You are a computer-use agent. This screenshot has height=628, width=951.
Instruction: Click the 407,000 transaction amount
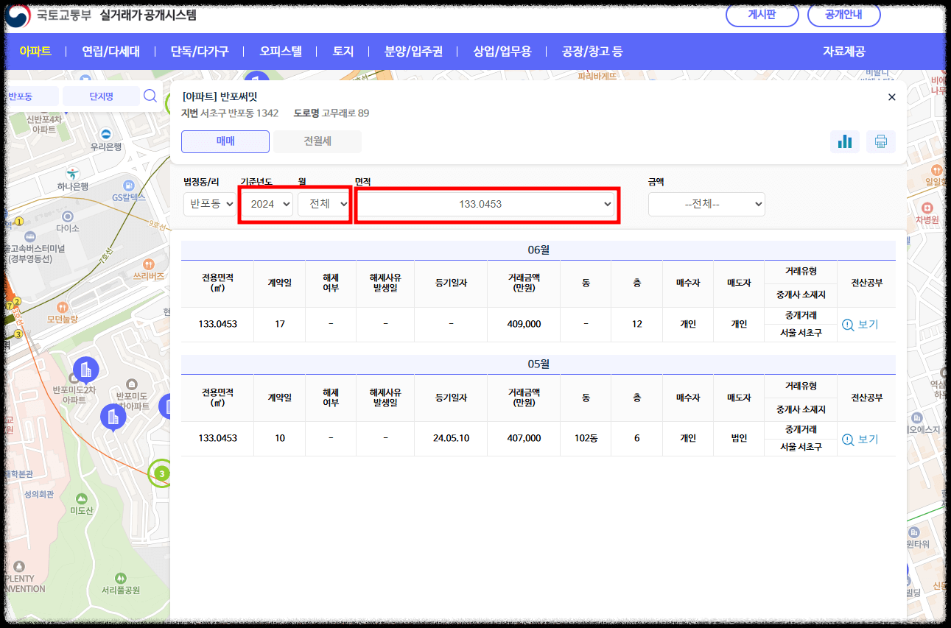coord(524,438)
